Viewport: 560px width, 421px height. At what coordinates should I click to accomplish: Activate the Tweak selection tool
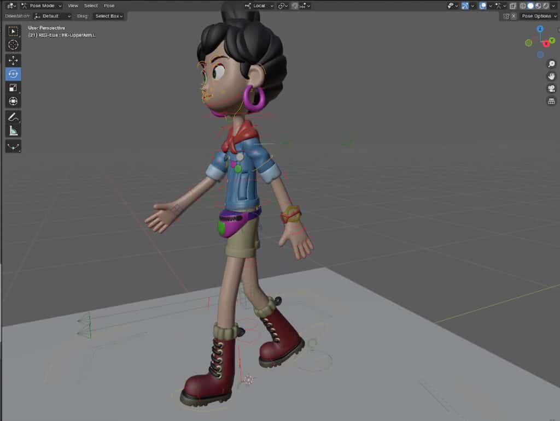pos(13,31)
